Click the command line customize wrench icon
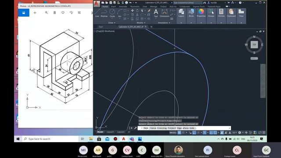The height and width of the screenshot is (158, 281). [x=135, y=128]
